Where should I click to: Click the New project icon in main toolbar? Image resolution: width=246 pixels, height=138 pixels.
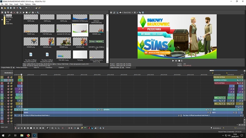(2, 8)
